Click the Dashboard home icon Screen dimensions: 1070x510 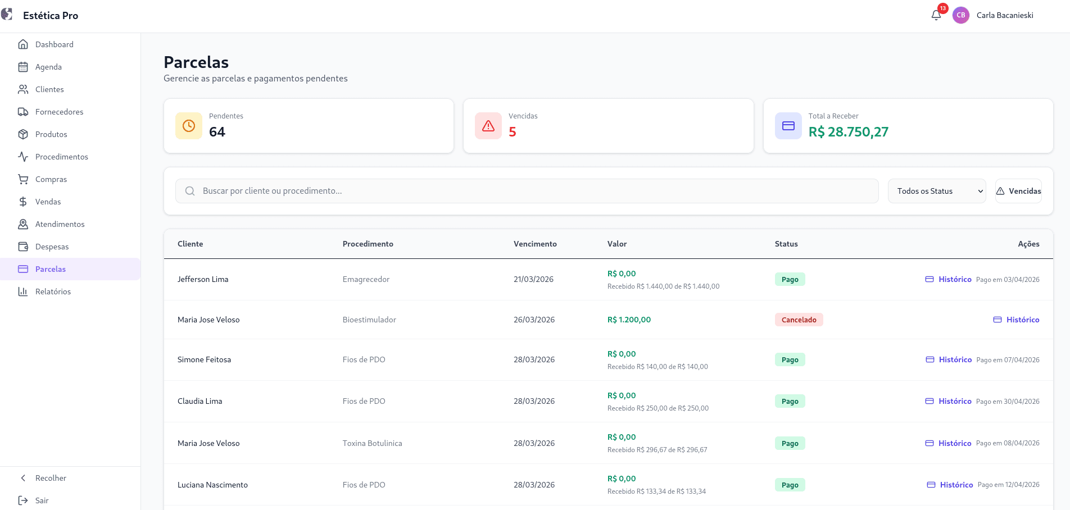pos(23,44)
